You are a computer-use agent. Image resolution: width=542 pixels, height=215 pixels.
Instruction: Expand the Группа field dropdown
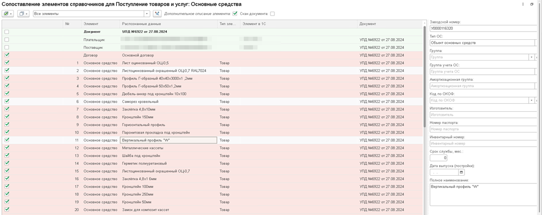pos(532,57)
